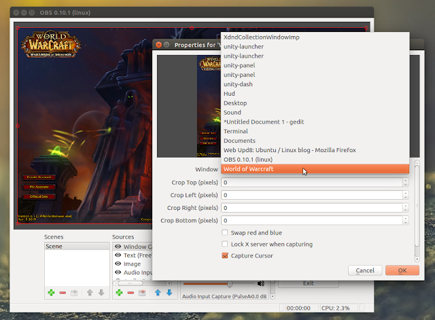Select Terminal window entry
Screen dimensions: 435x320
click(315, 131)
